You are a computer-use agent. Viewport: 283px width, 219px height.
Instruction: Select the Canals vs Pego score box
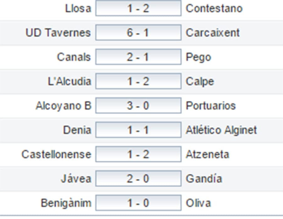click(138, 57)
